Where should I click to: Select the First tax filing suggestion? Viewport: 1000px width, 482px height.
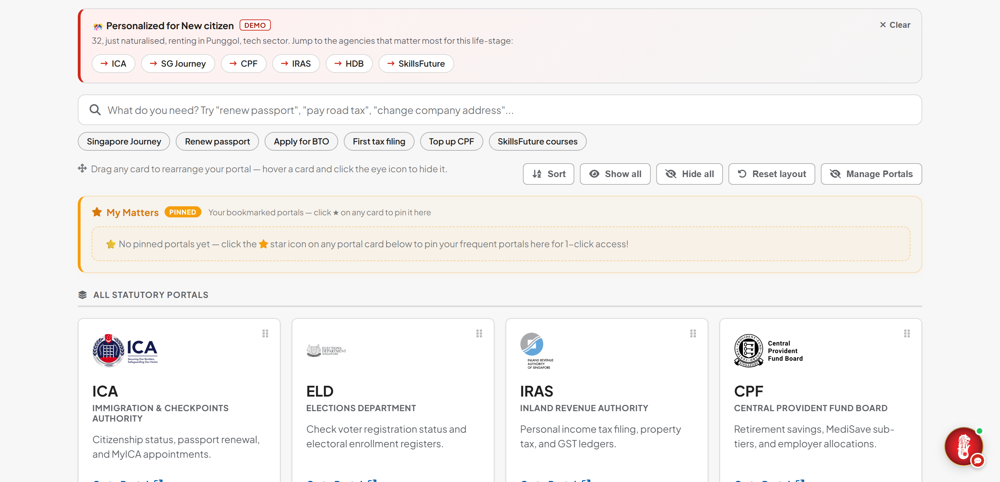(x=379, y=141)
